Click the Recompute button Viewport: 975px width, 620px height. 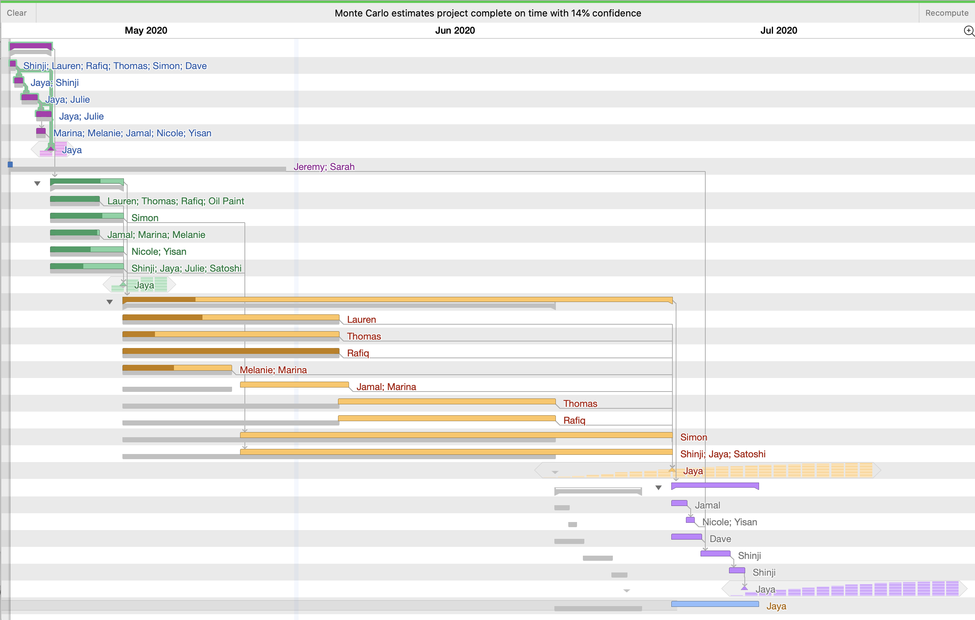click(946, 13)
